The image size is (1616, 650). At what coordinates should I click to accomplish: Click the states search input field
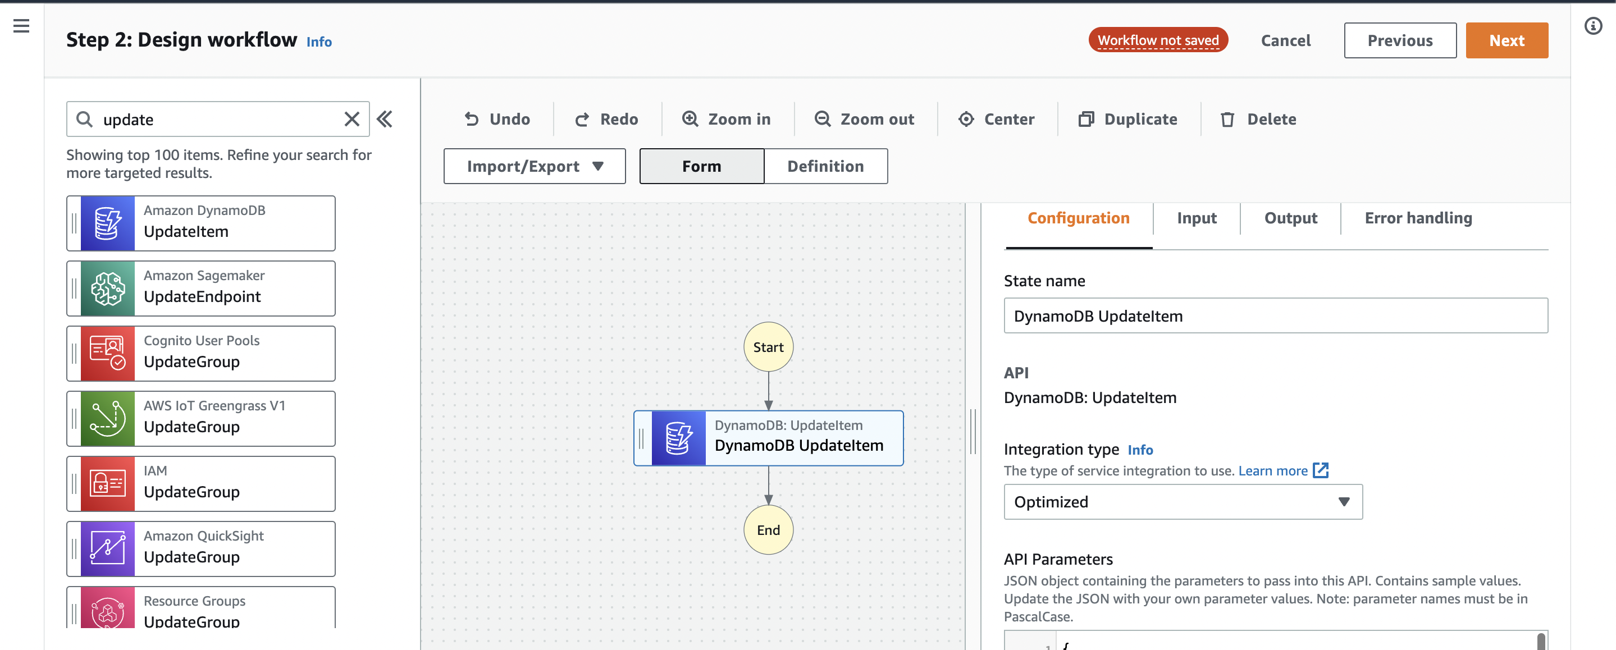218,119
